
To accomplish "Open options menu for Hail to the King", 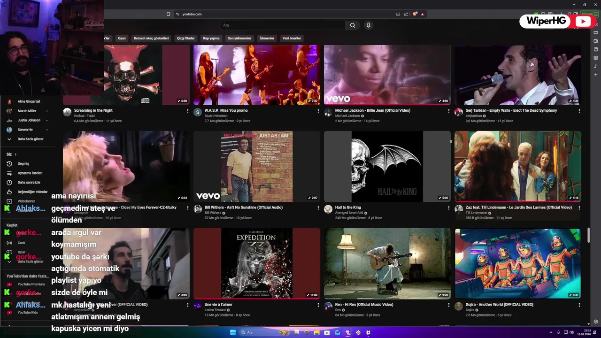I will pyautogui.click(x=448, y=208).
